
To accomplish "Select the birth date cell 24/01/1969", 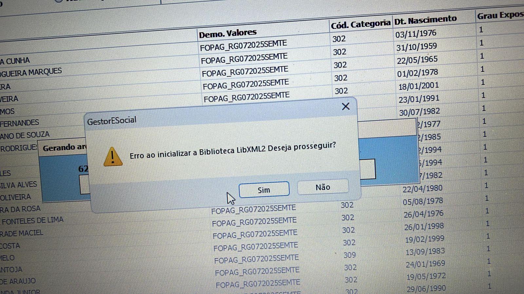I will [425, 264].
